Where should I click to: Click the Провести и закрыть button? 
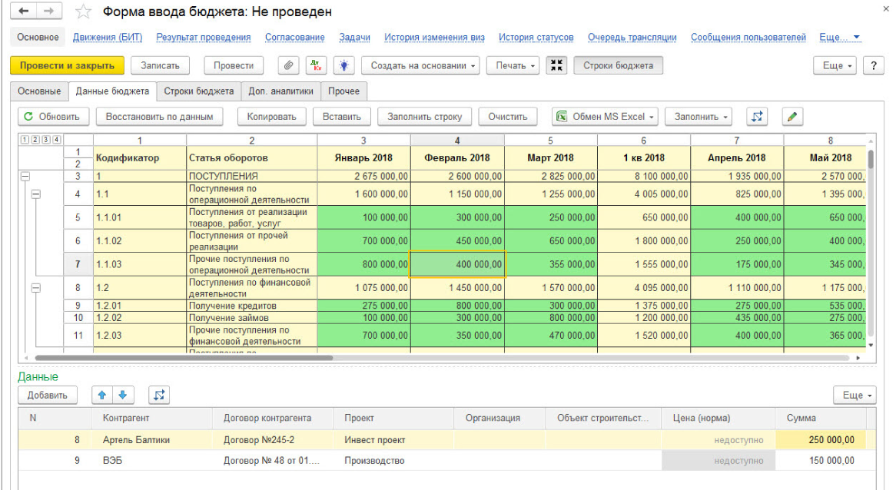(67, 66)
